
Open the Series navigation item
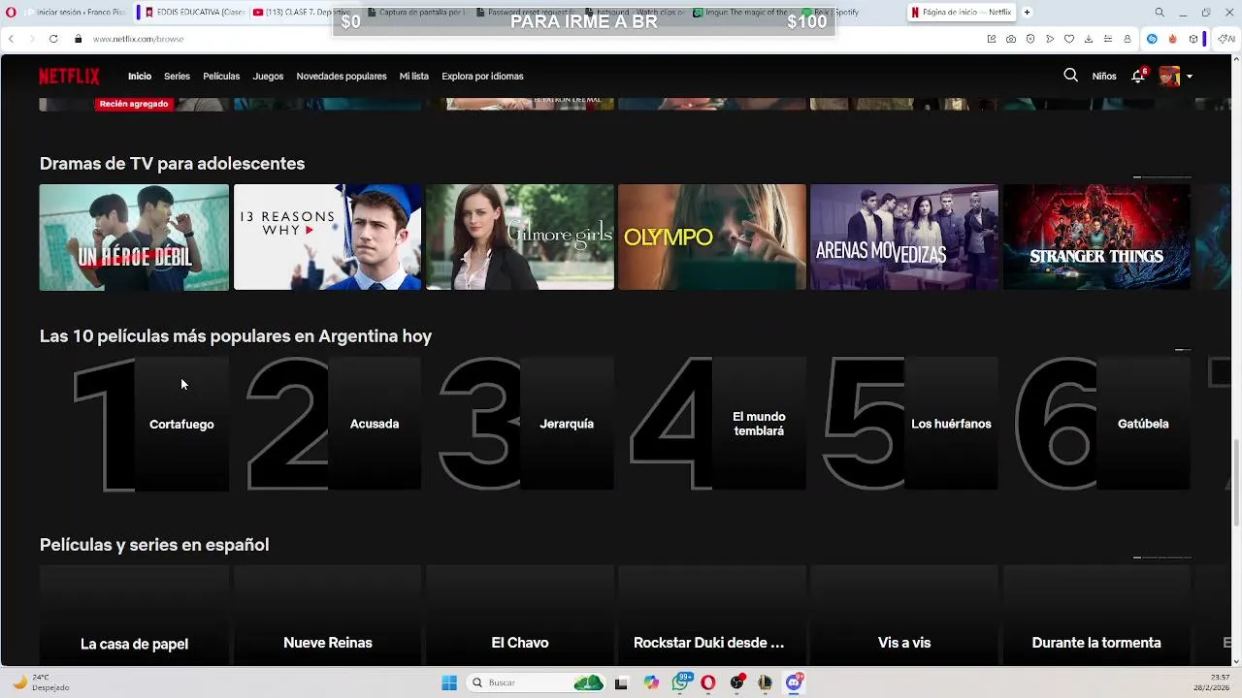click(177, 76)
